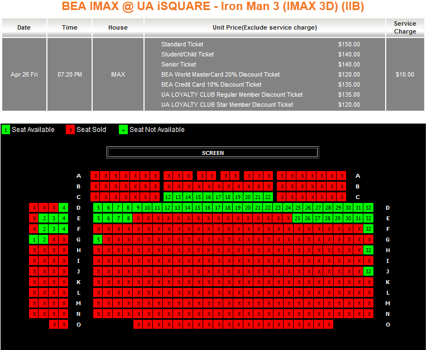Image resolution: width=427 pixels, height=350 pixels.
Task: Pick seat 16 in row D
Action: point(208,207)
